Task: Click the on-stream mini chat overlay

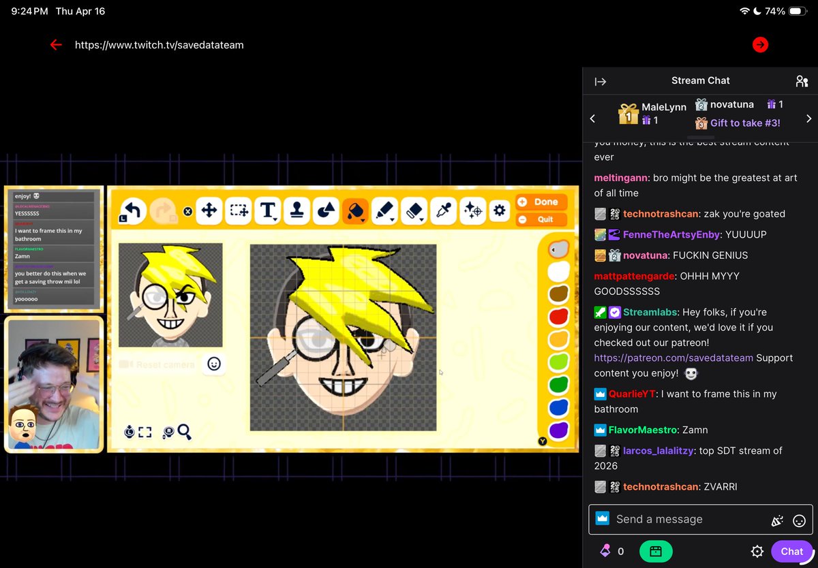Action: click(54, 249)
